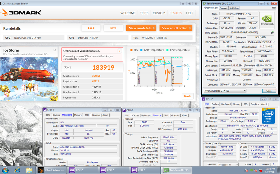Click the NVIDIA logo in GPU-Z
The image size is (280, 174).
[x=267, y=21]
